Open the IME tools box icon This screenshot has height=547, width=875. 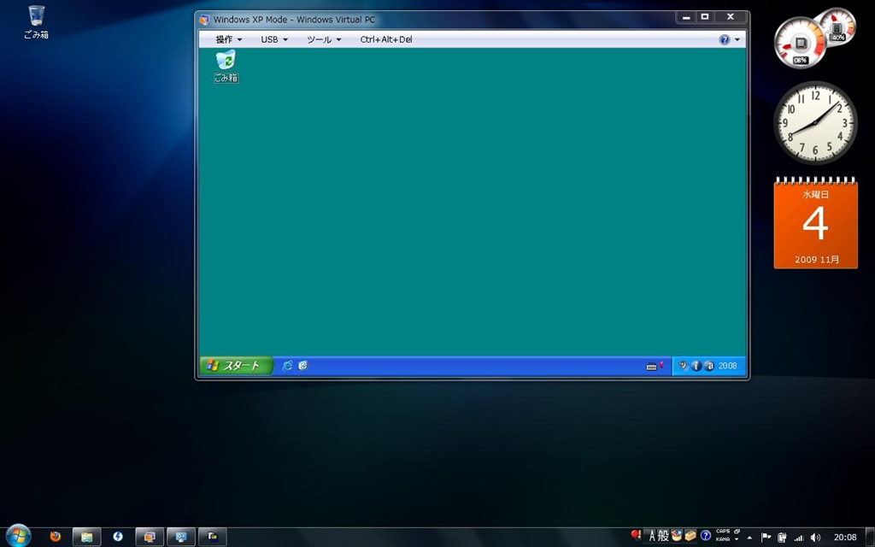click(x=690, y=537)
